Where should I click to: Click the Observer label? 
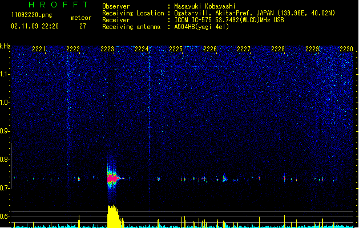[116, 6]
